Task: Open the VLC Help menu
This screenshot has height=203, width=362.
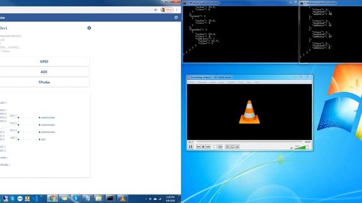Action: coord(256,82)
